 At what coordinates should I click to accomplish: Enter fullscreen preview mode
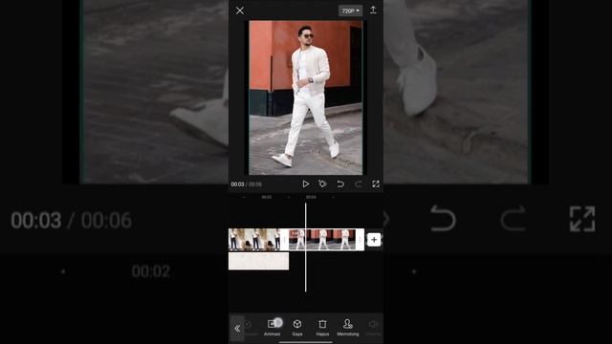[376, 183]
